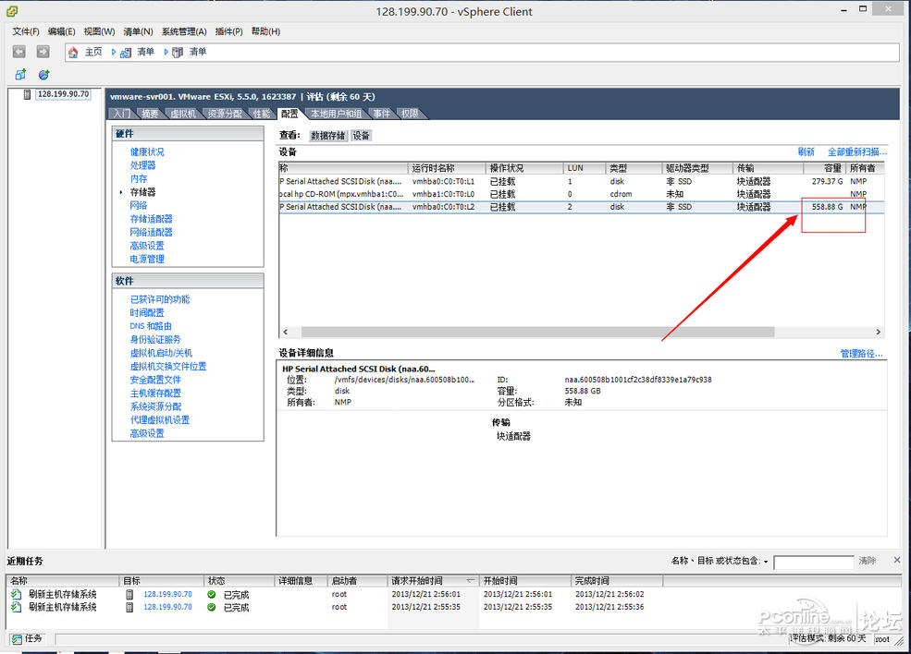Open 存储适配器 hardware link
911x654 pixels.
coord(151,219)
